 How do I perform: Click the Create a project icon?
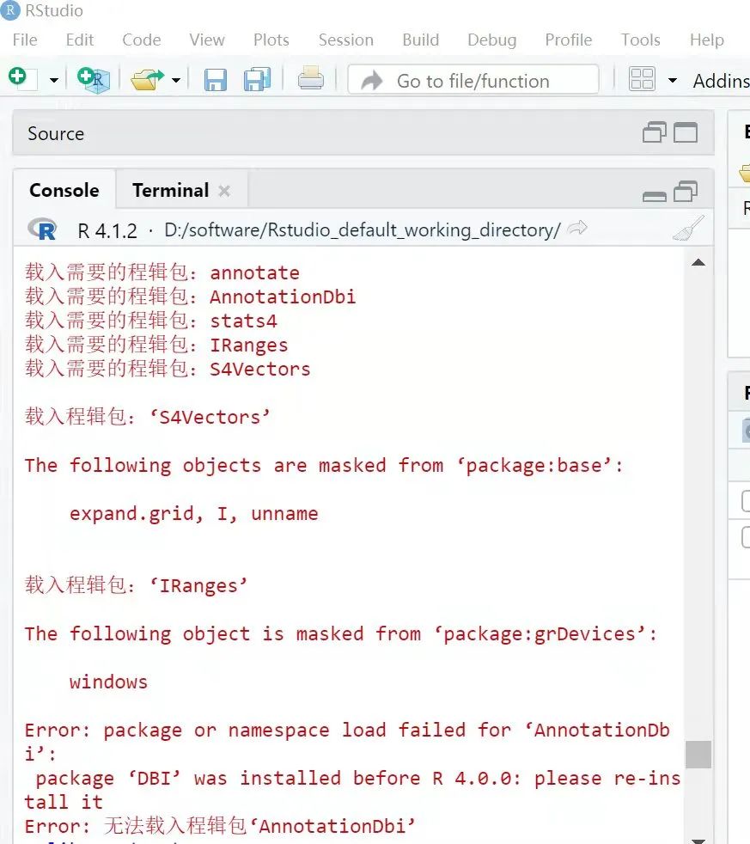pos(94,80)
